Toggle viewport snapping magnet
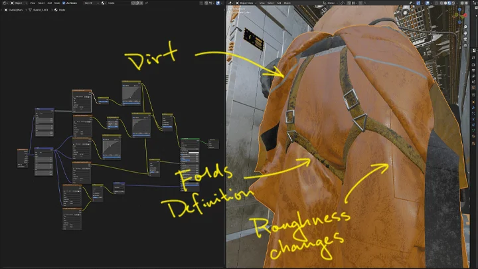The width and height of the screenshot is (478, 269). [349, 3]
